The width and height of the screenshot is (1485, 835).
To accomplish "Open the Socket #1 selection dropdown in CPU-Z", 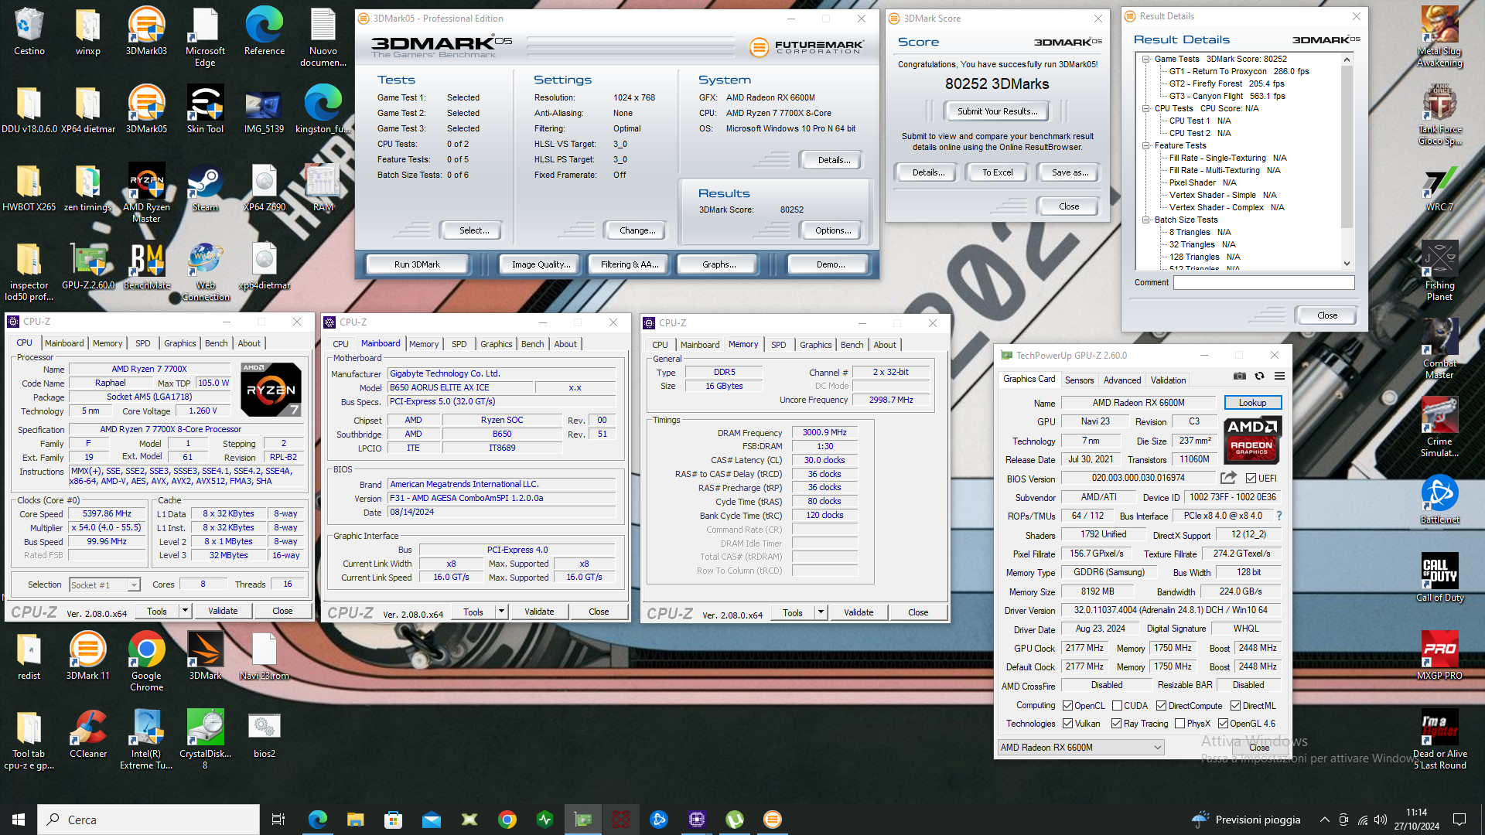I will (x=104, y=585).
